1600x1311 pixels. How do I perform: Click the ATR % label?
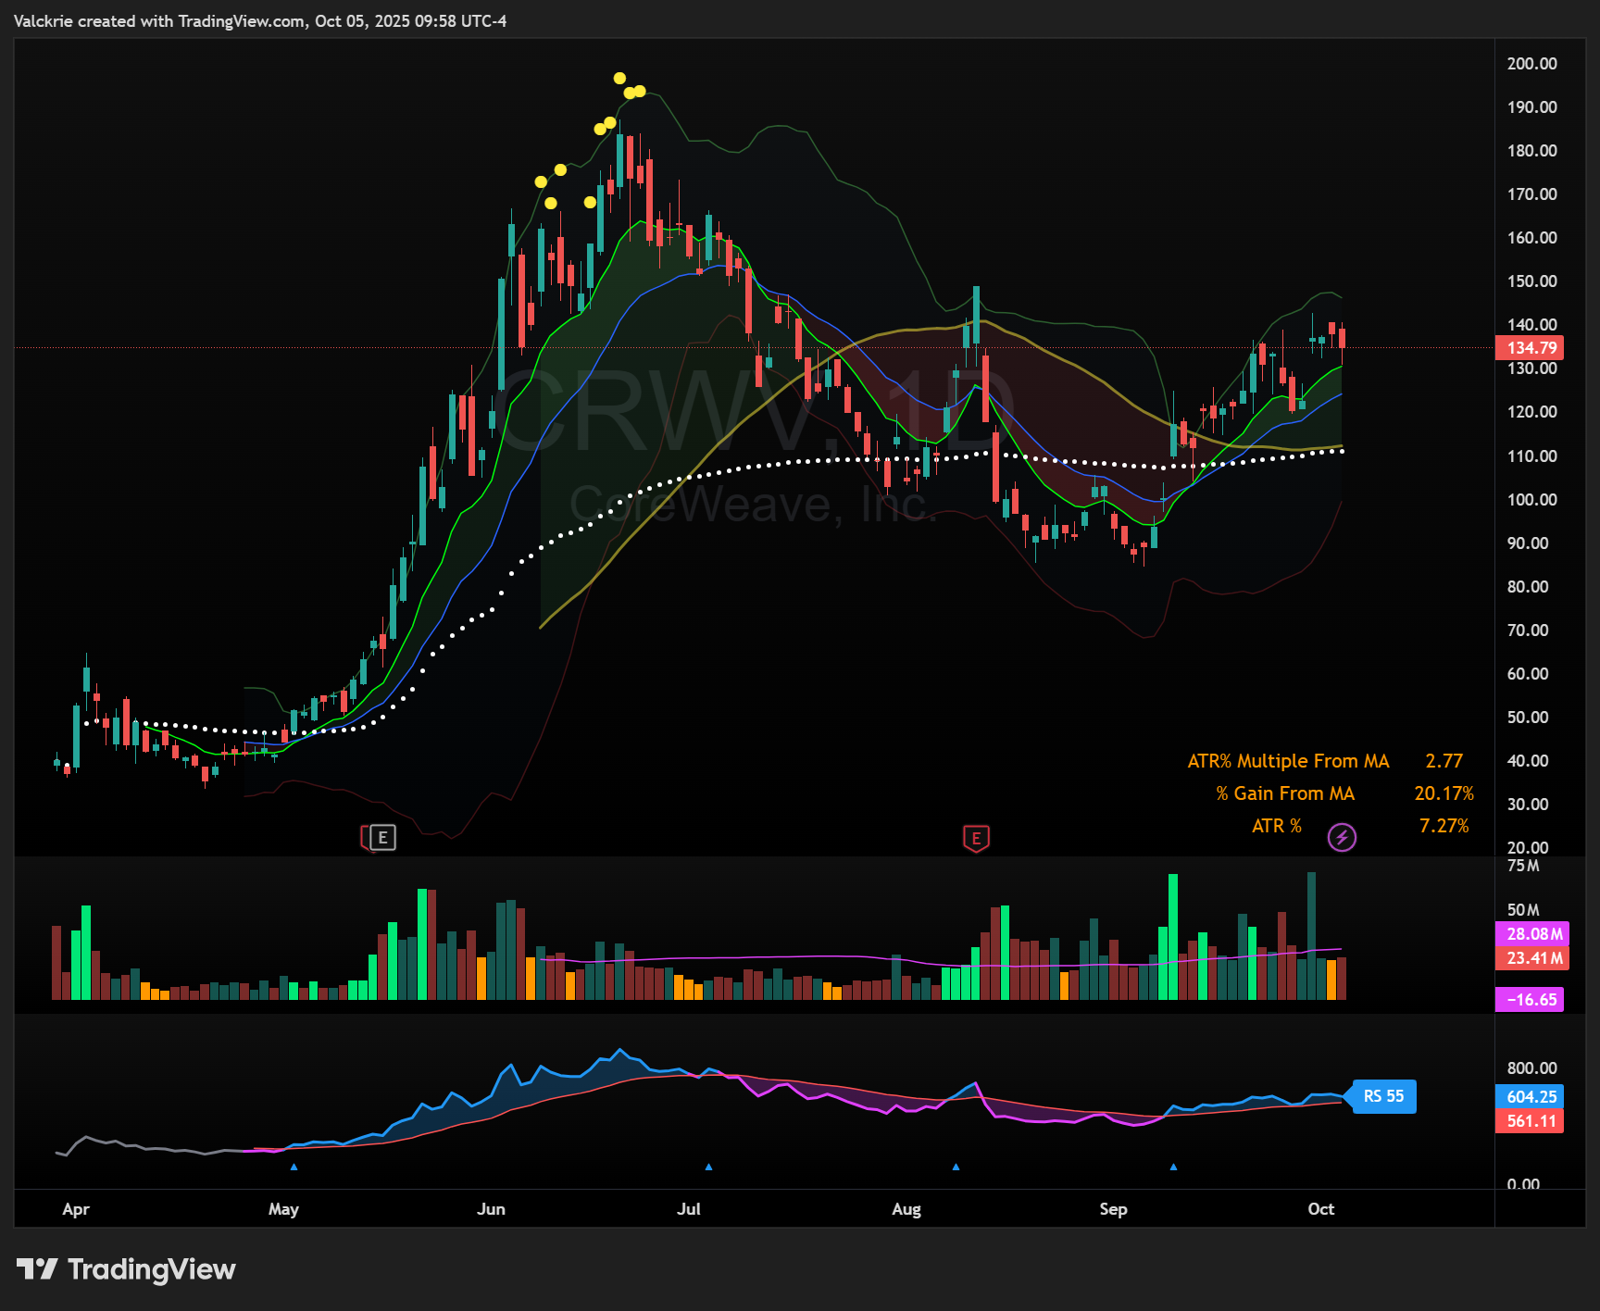coord(1276,826)
